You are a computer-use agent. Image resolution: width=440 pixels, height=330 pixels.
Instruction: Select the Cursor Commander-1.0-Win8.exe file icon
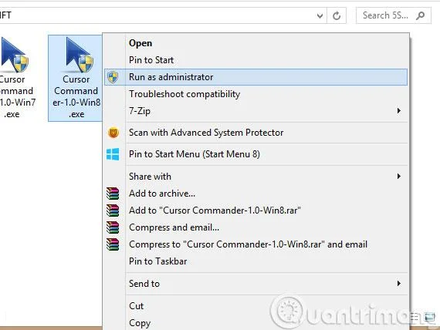click(79, 55)
